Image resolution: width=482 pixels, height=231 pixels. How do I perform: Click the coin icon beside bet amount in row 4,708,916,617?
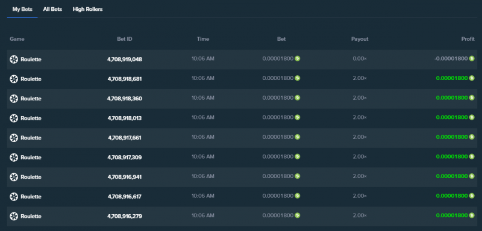pyautogui.click(x=297, y=196)
